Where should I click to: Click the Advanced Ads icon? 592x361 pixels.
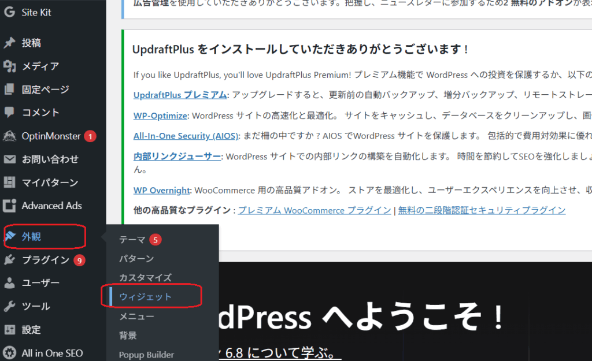tap(9, 206)
